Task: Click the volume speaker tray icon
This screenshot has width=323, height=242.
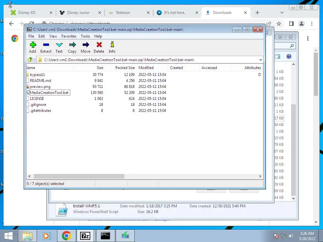Action: tap(291, 236)
